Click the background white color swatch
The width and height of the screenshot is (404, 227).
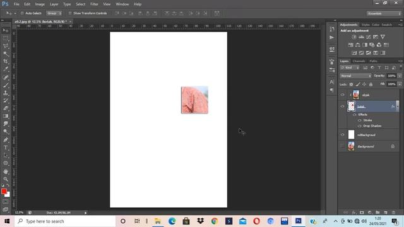(x=8, y=195)
